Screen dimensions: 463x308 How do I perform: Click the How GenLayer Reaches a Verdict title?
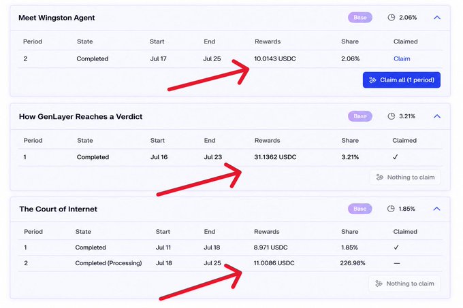pos(80,117)
